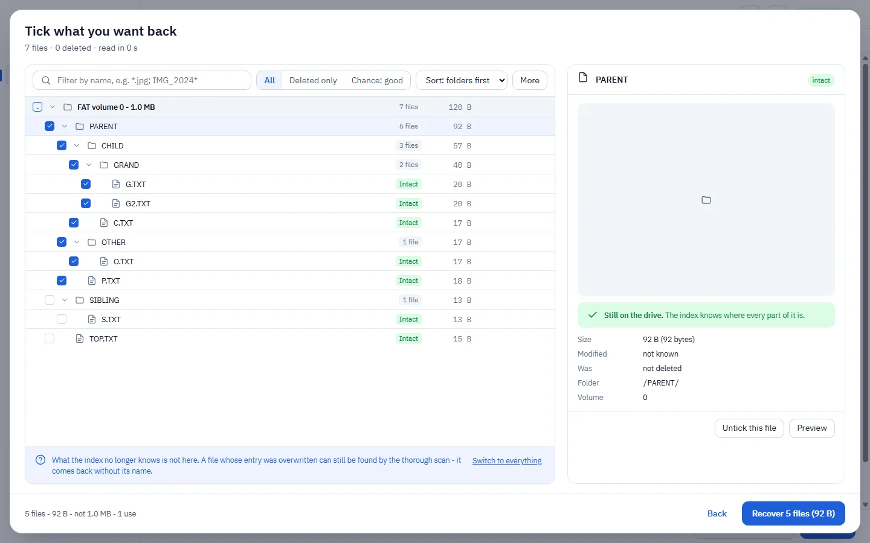Click the Preview button
Screen dimensions: 870x543
[x=812, y=428]
